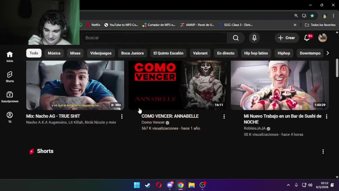Select the Música filter chip
This screenshot has width=339, height=191.
[x=54, y=53]
